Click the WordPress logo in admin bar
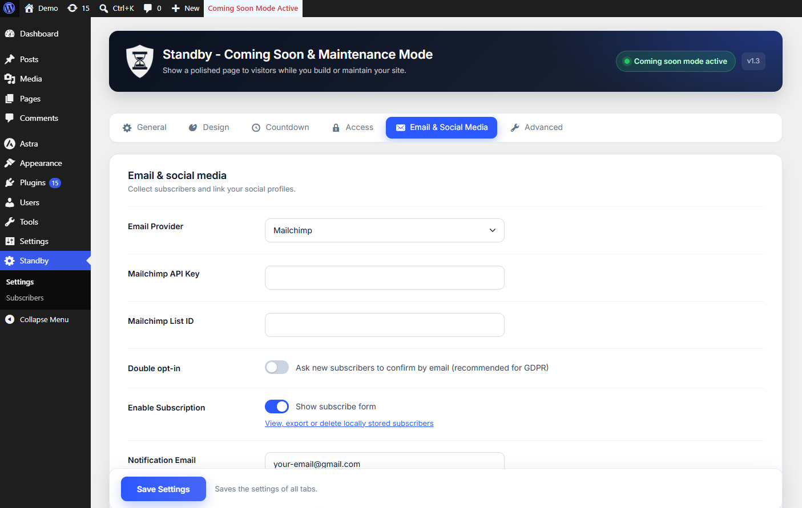 pos(9,8)
